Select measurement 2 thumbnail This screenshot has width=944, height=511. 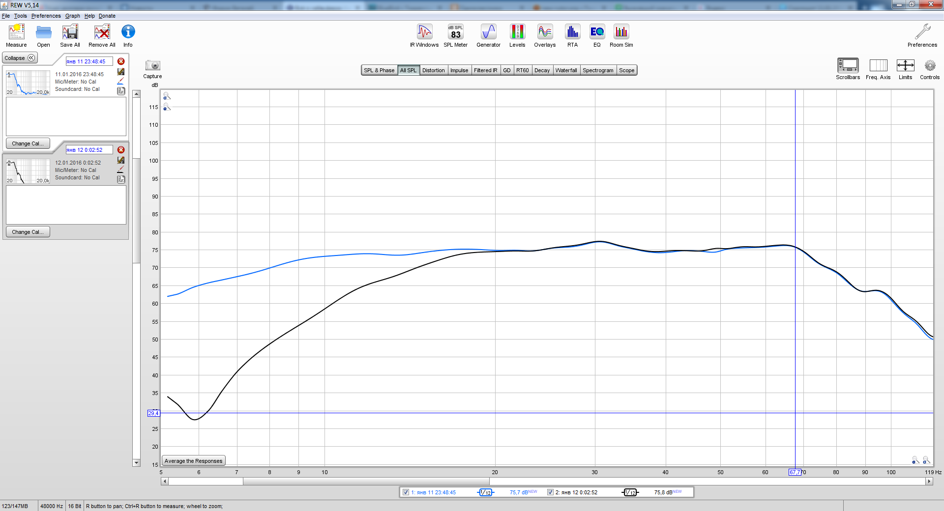[x=28, y=171]
